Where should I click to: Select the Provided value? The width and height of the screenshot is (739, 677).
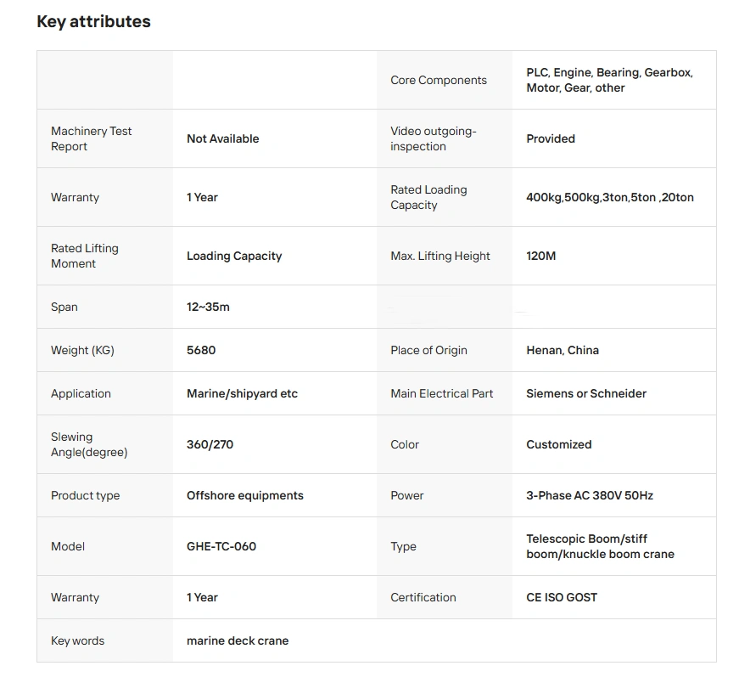[x=551, y=138]
